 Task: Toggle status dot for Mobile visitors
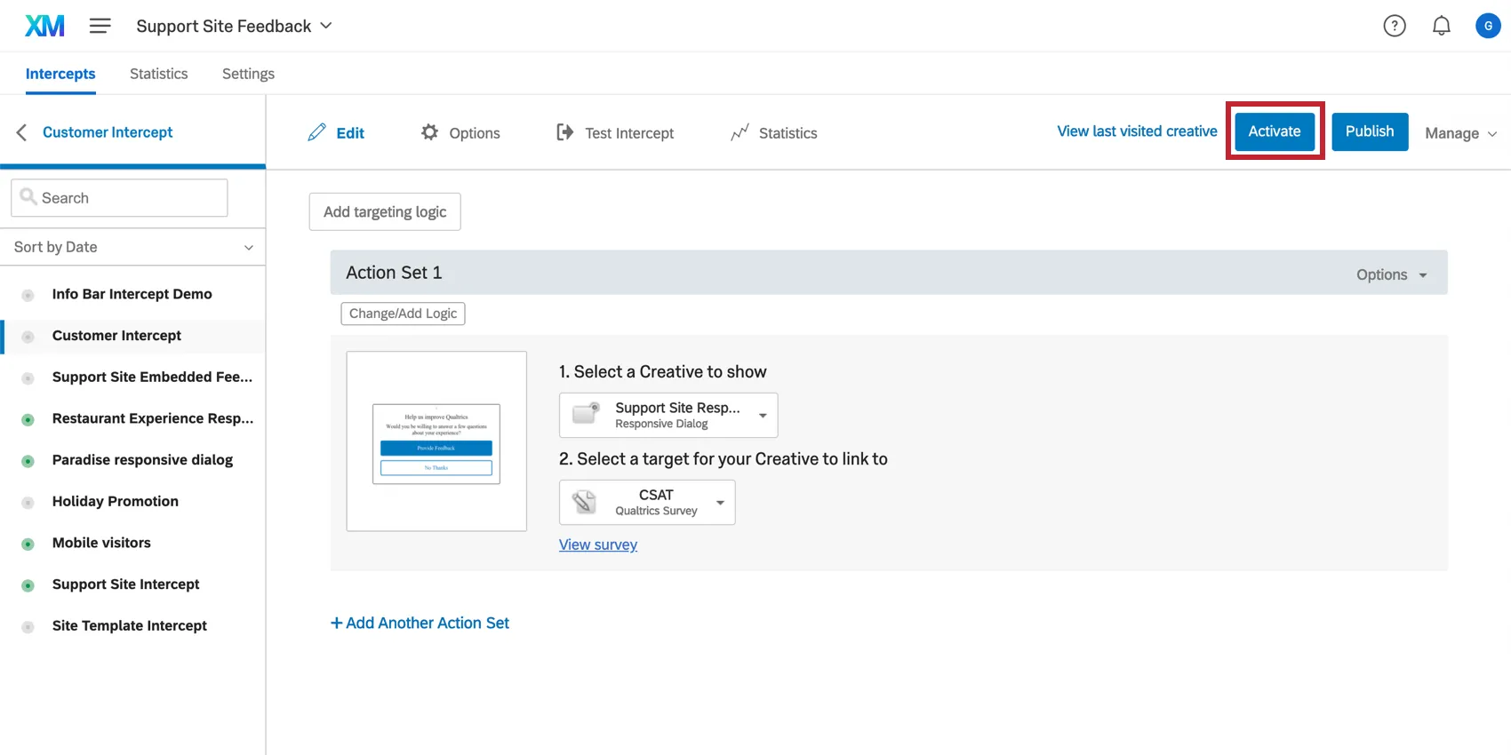28,544
